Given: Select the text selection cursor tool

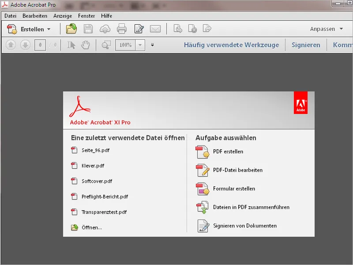Looking at the screenshot, I should pyautogui.click(x=71, y=45).
